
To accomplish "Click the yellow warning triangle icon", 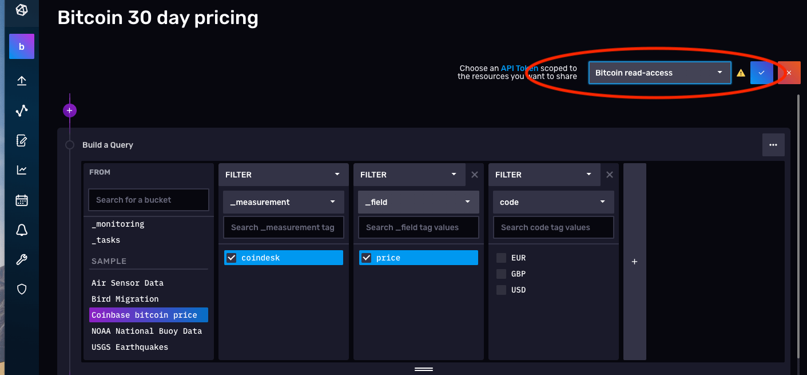I will [741, 73].
